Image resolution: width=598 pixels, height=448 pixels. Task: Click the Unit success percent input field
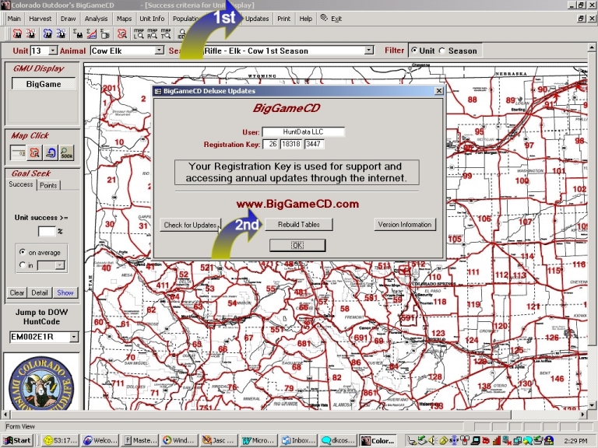pos(47,231)
